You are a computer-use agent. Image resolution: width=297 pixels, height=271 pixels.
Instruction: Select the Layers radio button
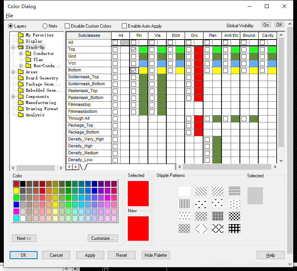click(11, 26)
